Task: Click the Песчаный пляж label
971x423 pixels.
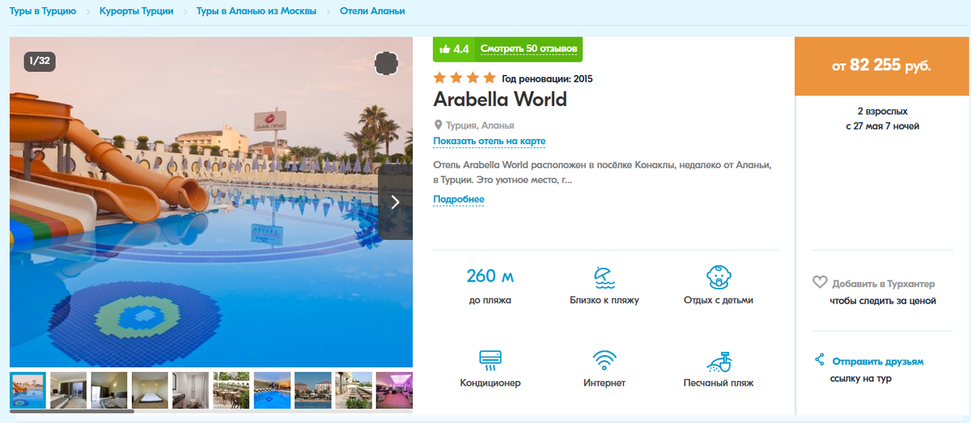Action: point(719,383)
